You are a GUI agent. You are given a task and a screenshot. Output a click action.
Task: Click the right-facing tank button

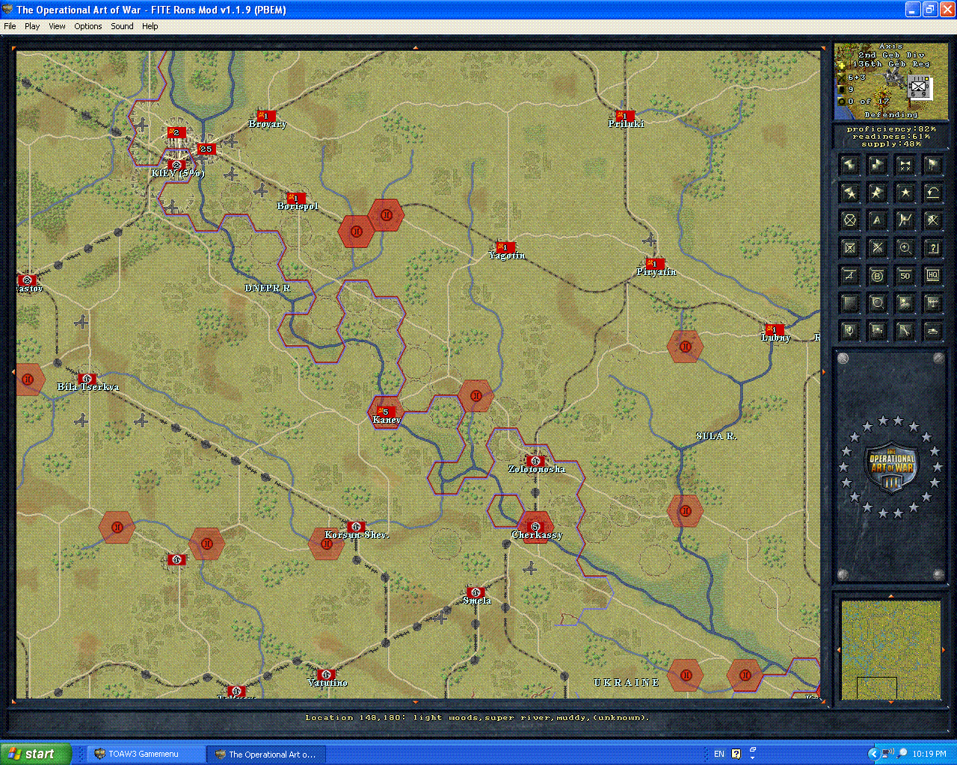(932, 331)
